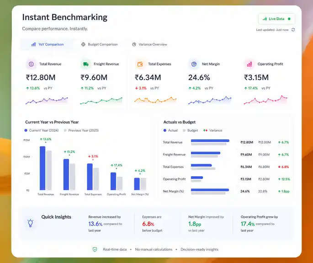
Task: Click the Actuals vs Budget heading
Action: [180, 122]
